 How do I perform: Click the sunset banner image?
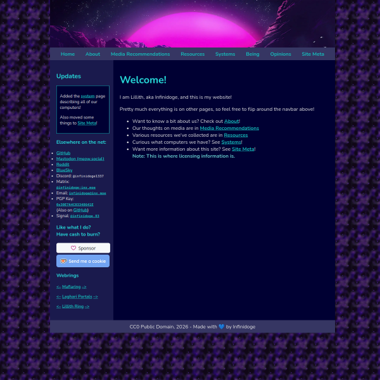coord(193,24)
